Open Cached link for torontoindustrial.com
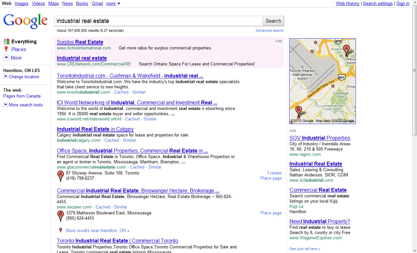This screenshot has width=417, height=253. [121, 92]
